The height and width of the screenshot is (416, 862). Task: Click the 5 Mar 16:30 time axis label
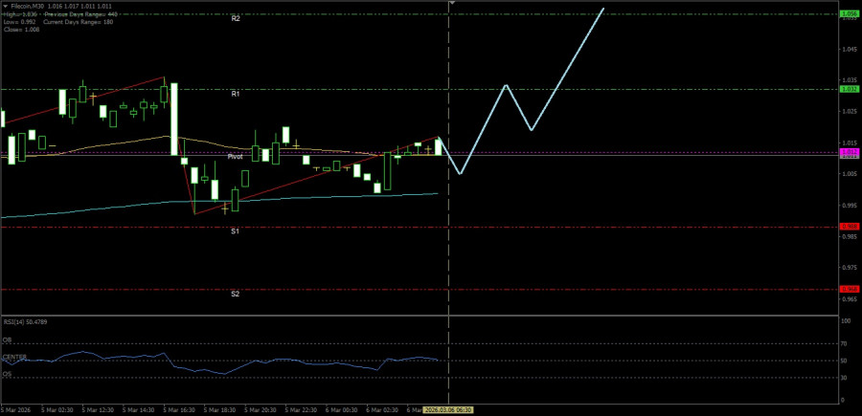(179, 409)
